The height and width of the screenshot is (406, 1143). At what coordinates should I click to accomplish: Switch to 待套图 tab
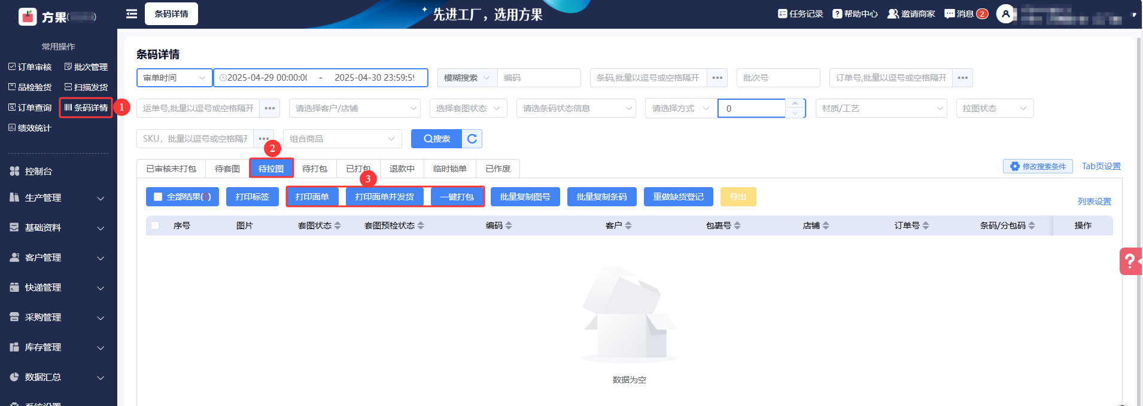(227, 169)
